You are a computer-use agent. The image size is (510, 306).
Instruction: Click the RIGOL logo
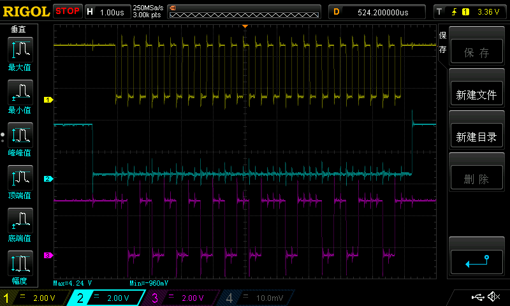click(26, 11)
